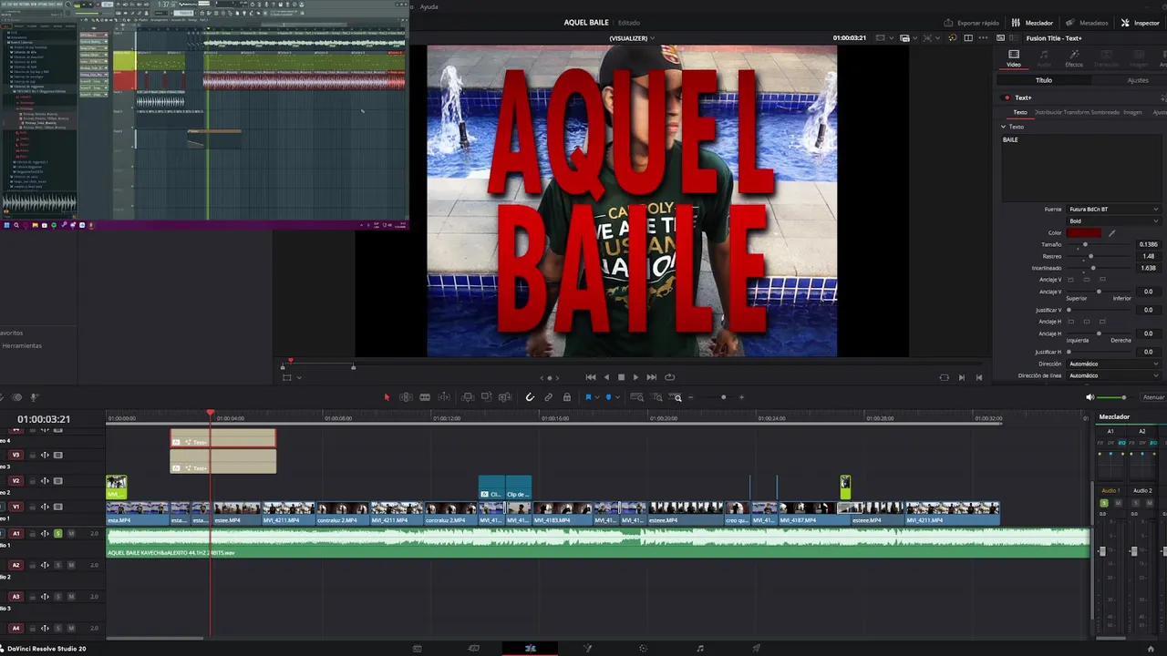Pick color with the eyedropper icon

point(1111,233)
